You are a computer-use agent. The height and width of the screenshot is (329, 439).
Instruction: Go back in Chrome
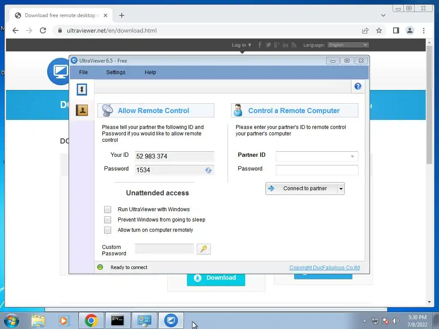(x=15, y=30)
